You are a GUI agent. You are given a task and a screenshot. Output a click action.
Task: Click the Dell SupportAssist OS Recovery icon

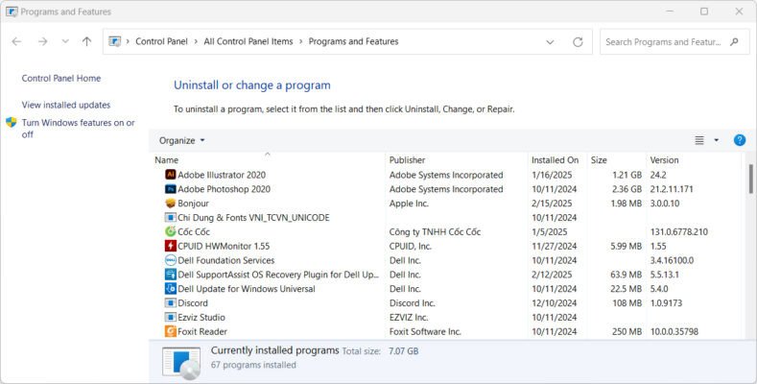171,275
